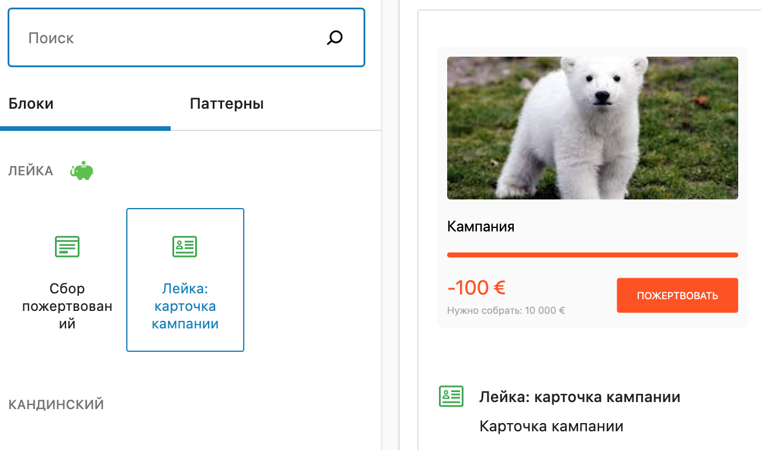This screenshot has width=761, height=450.
Task: Click the Сбор пожертвований block icon
Action: pyautogui.click(x=67, y=247)
